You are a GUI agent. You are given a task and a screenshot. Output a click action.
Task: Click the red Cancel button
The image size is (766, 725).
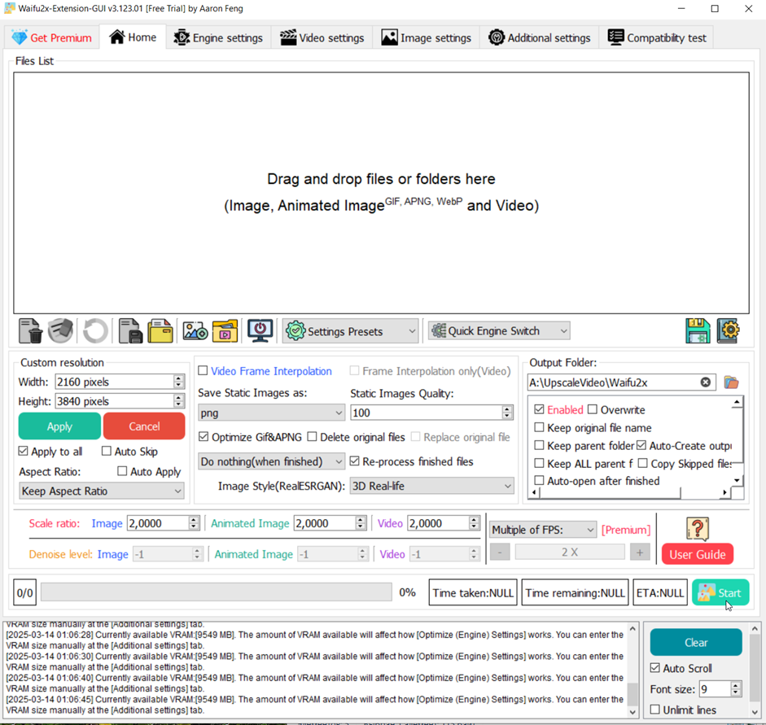click(144, 426)
